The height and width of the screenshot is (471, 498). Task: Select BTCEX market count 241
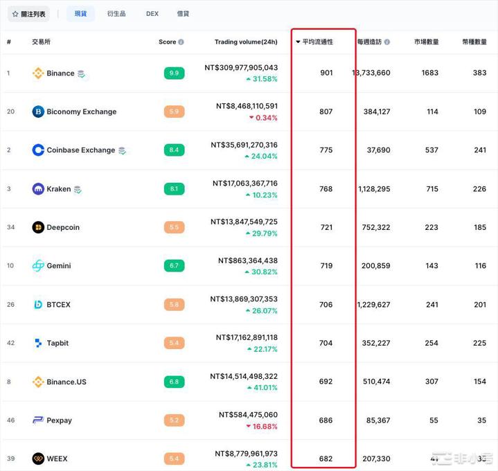click(x=432, y=304)
